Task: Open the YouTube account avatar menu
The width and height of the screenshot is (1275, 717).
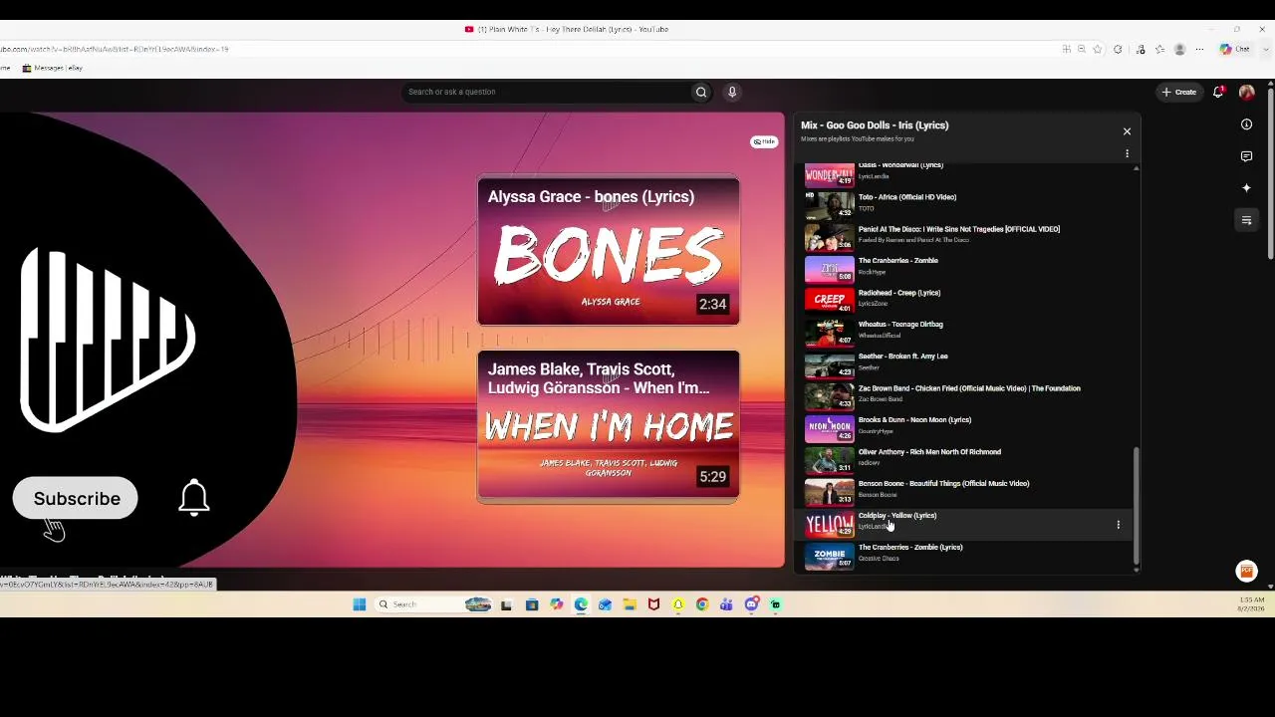Action: click(x=1246, y=92)
